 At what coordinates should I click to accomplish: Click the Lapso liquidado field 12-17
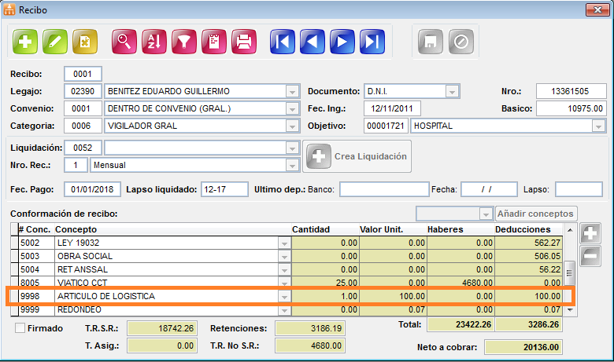[224, 189]
